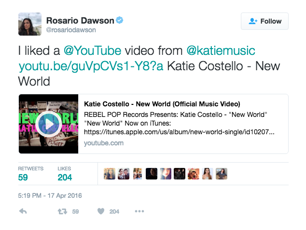
Task: Open the third liker avatar collage photo
Action: pos(138,174)
